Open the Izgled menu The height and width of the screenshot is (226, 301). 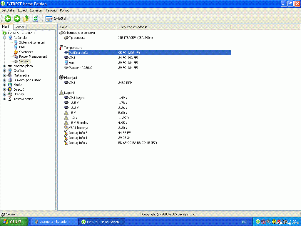(22, 10)
